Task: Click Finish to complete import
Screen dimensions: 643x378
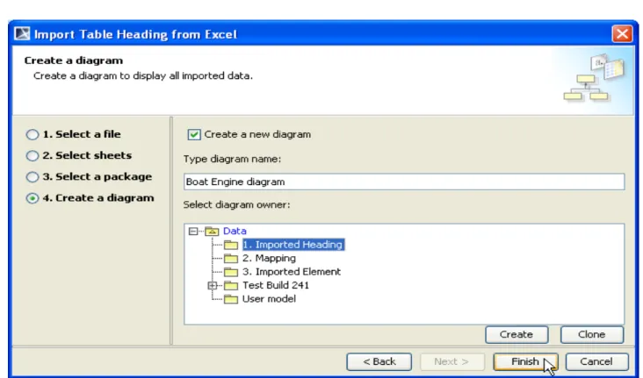Action: click(525, 361)
